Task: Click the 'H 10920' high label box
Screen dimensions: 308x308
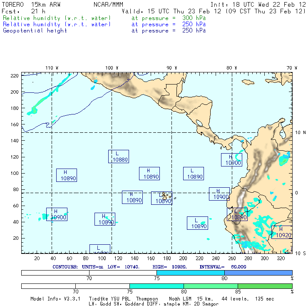Action: tap(282, 232)
